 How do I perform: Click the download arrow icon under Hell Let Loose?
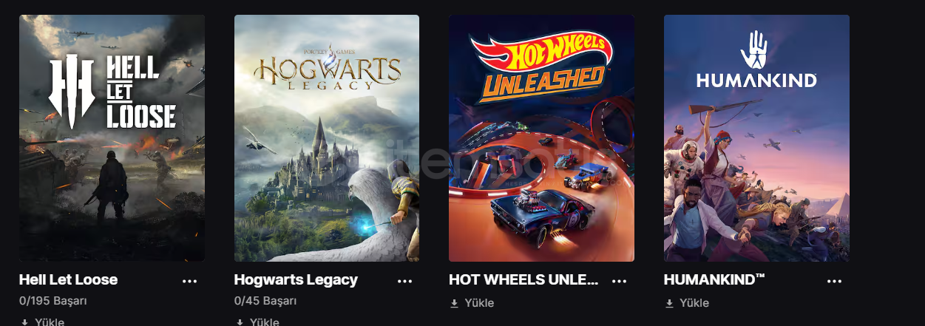24,322
